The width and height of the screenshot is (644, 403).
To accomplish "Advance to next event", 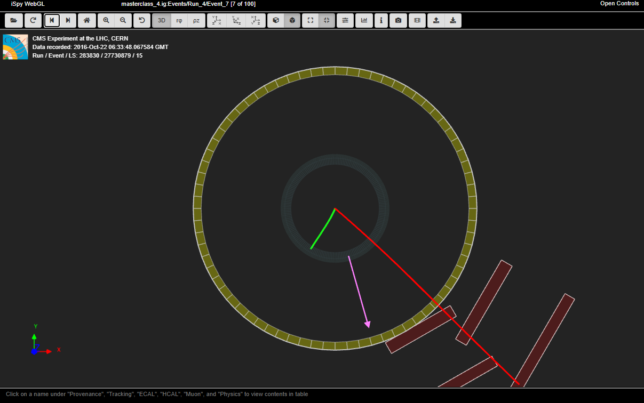I will tap(68, 20).
